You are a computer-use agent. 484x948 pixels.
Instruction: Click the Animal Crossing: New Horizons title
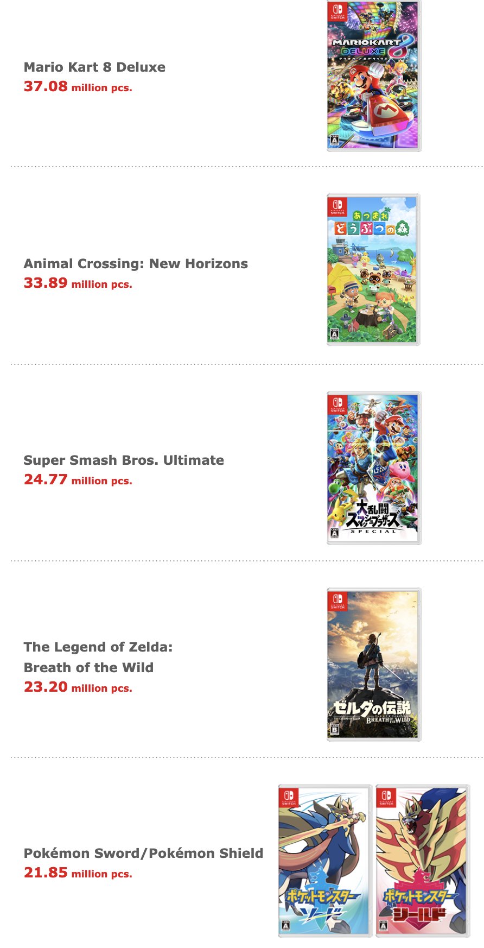pyautogui.click(x=136, y=264)
